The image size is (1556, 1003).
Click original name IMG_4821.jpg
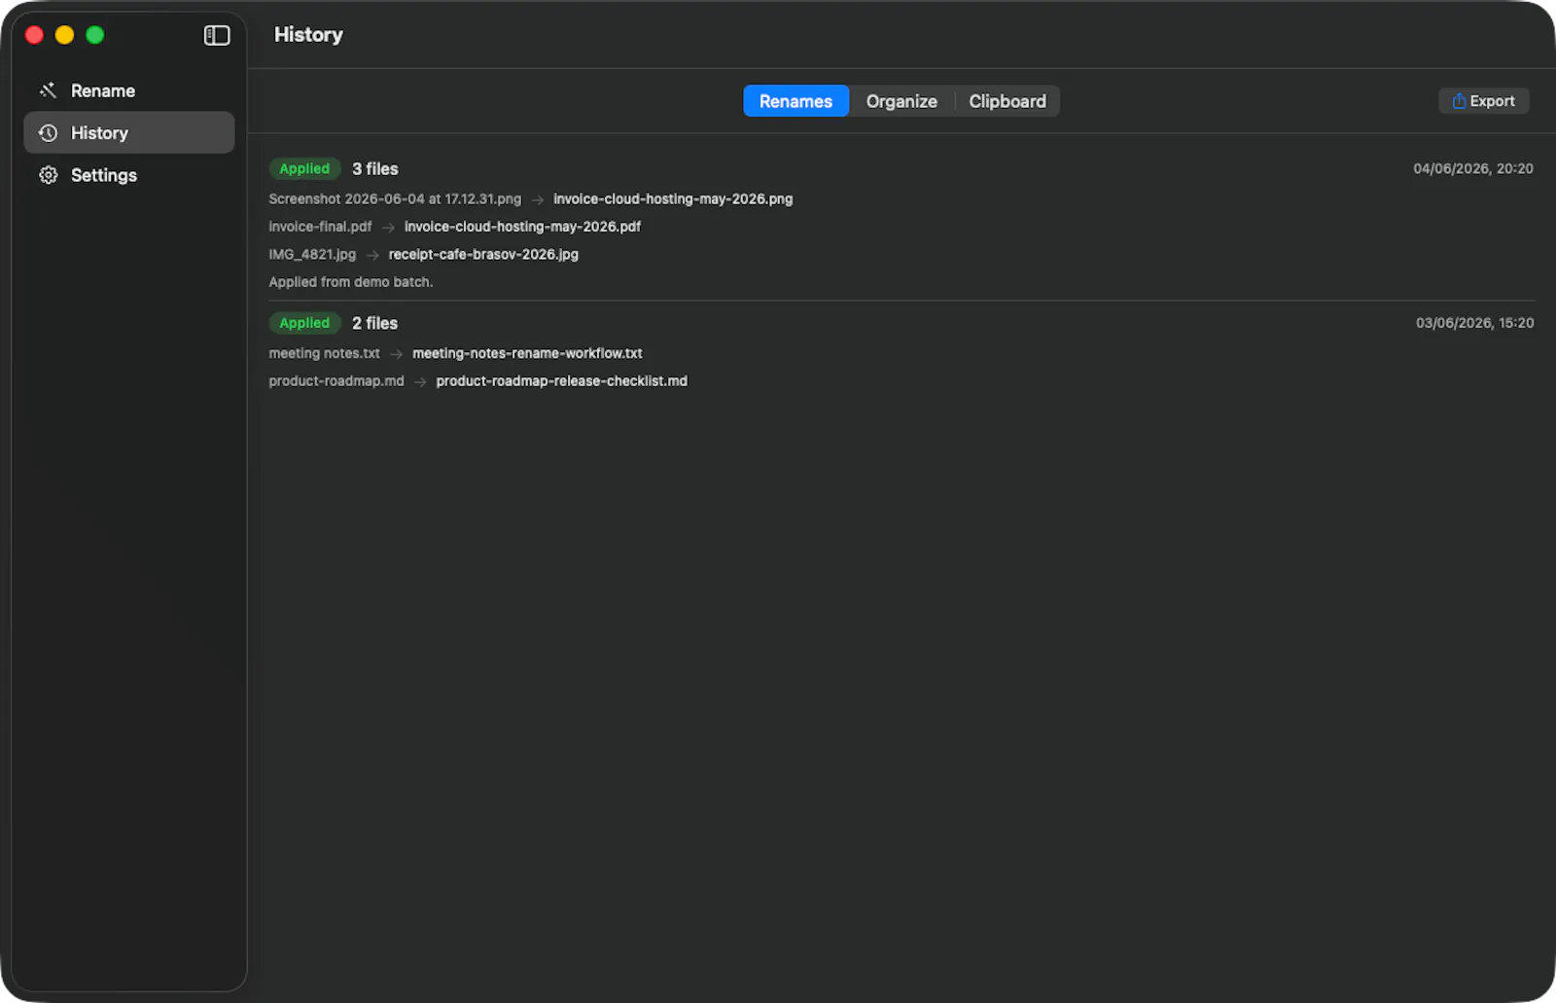tap(312, 254)
